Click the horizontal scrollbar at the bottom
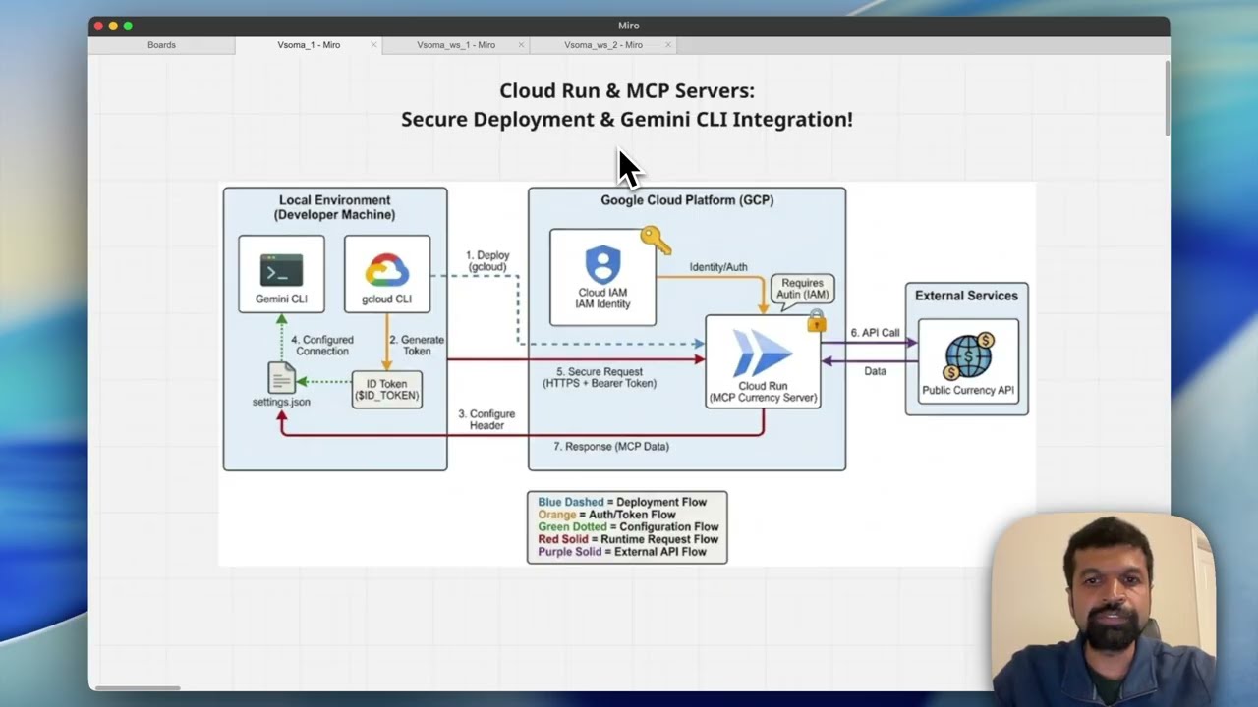Viewport: 1258px width, 707px height. 138,687
